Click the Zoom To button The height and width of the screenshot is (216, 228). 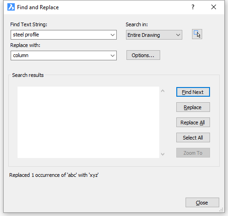coord(193,153)
